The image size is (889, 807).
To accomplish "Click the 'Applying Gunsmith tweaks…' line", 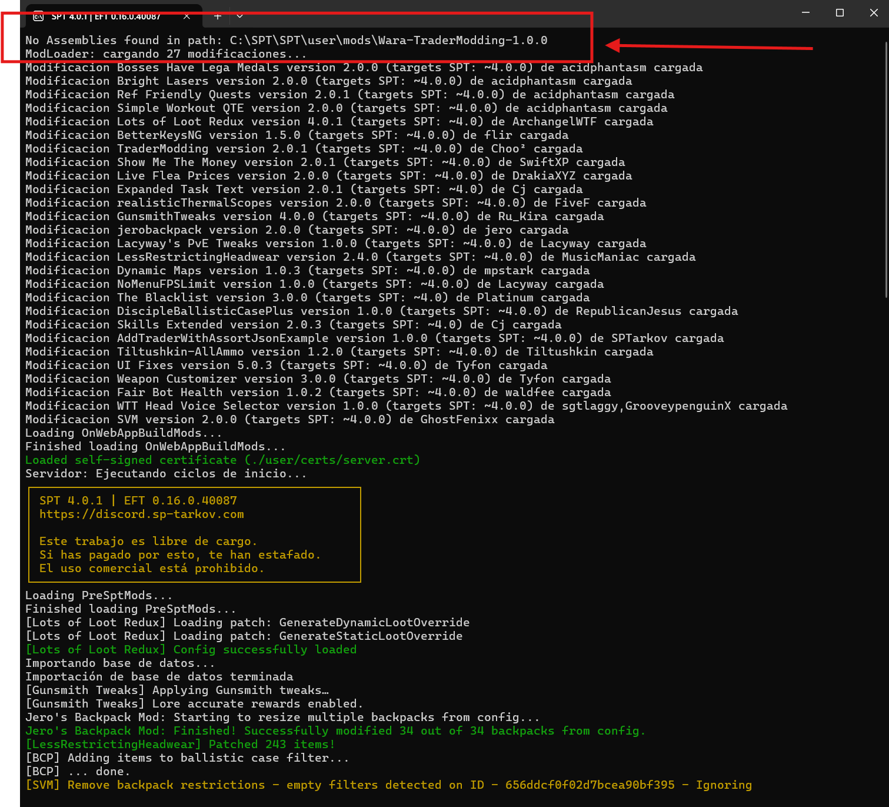I will (x=177, y=690).
